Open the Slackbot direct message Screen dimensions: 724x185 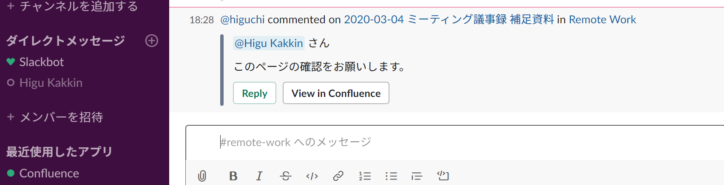click(42, 62)
